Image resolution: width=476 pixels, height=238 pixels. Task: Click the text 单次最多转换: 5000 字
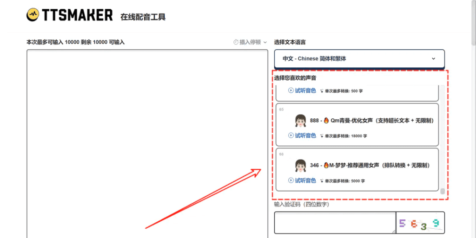coord(345,181)
